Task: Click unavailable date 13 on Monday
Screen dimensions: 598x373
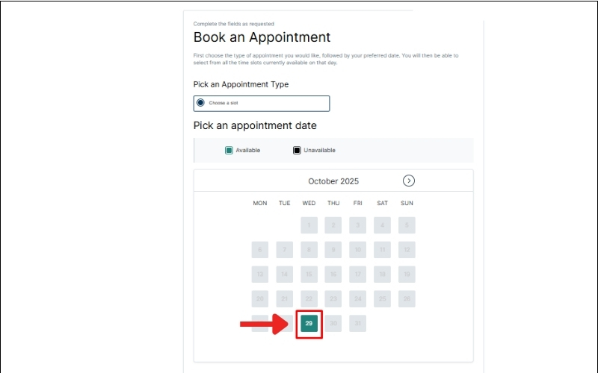Action: coord(260,275)
